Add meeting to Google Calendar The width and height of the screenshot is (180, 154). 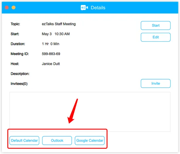(90, 141)
